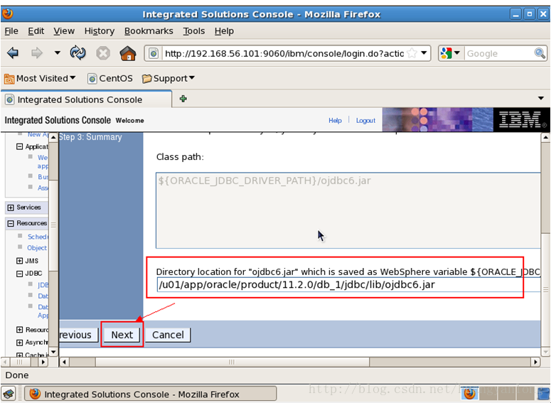The height and width of the screenshot is (403, 551).
Task: Open the Help menu in the menu bar
Action: click(x=224, y=31)
